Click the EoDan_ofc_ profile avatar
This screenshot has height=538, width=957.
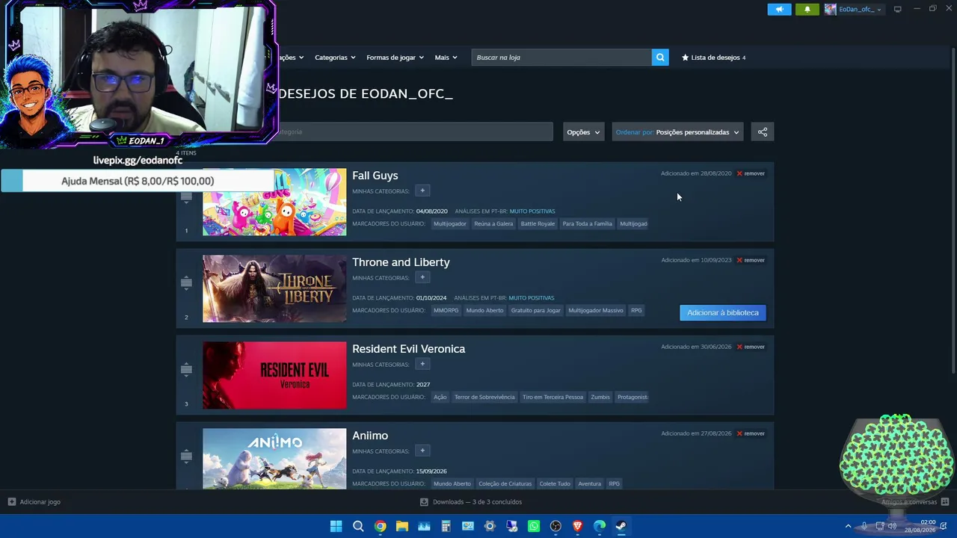[x=830, y=9]
